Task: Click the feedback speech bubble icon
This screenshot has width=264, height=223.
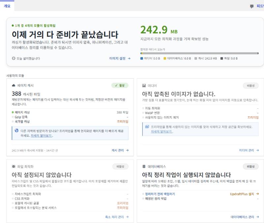Action: pos(252,6)
